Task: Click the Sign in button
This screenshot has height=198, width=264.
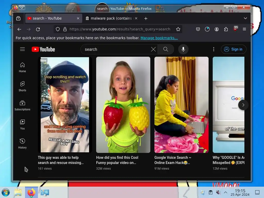Action: coord(234,49)
